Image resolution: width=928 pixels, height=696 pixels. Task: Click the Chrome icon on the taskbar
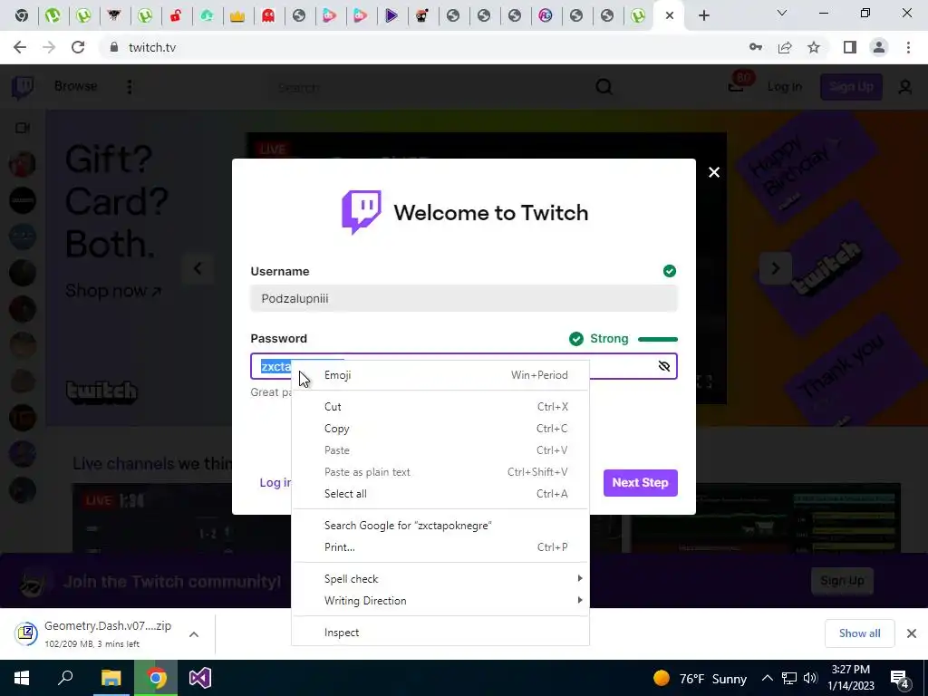tap(156, 678)
